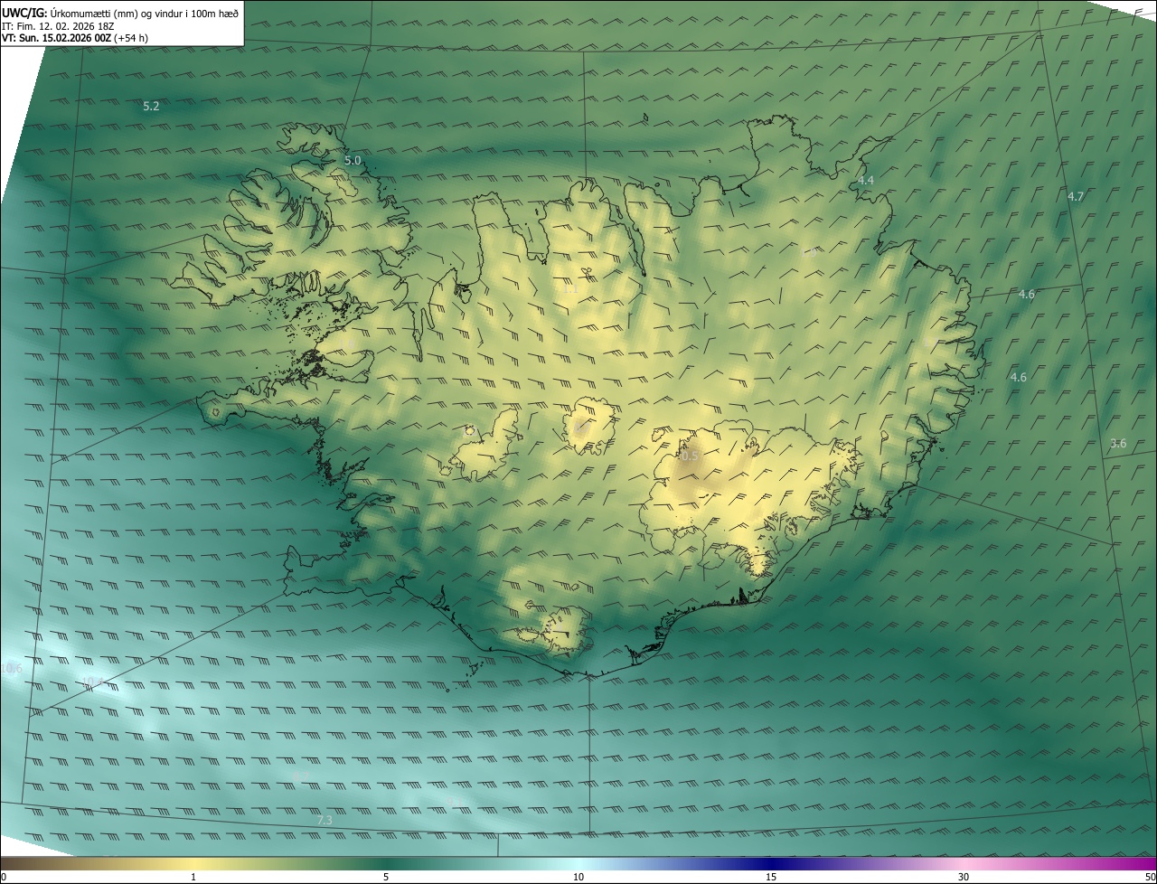Click the 30 tick on the color scale
The width and height of the screenshot is (1157, 884).
pos(964,877)
